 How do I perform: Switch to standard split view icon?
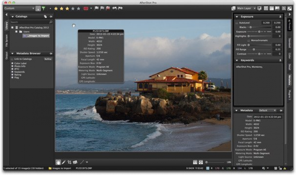point(272,8)
